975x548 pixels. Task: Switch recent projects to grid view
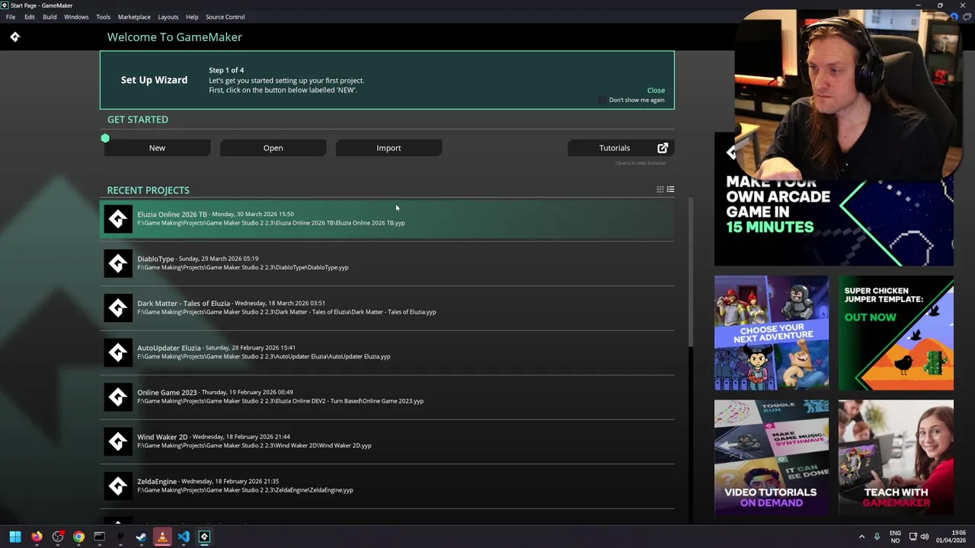[x=660, y=190]
